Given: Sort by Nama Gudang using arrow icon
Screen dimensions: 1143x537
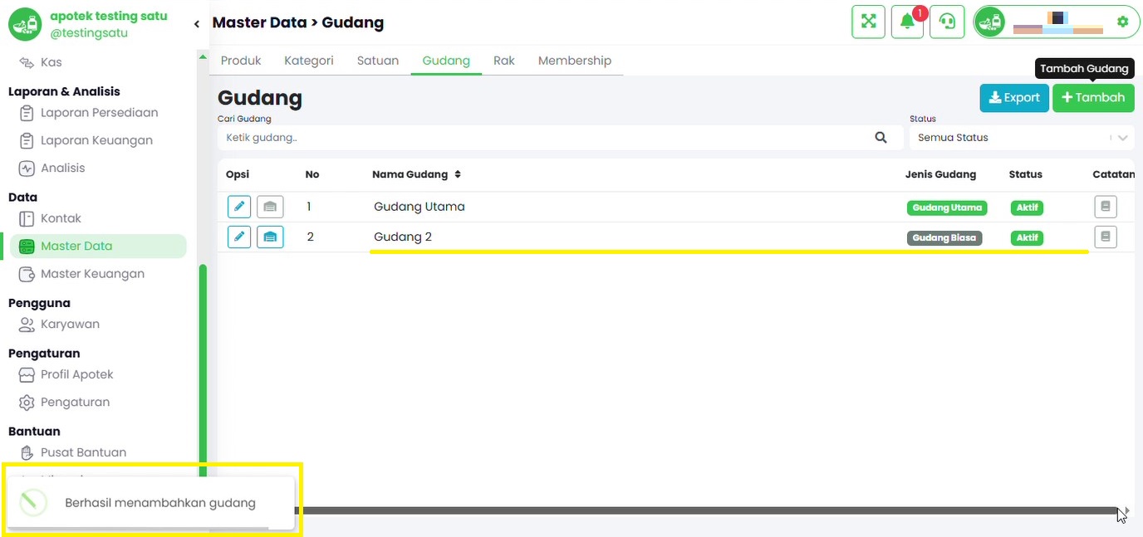Looking at the screenshot, I should 458,174.
